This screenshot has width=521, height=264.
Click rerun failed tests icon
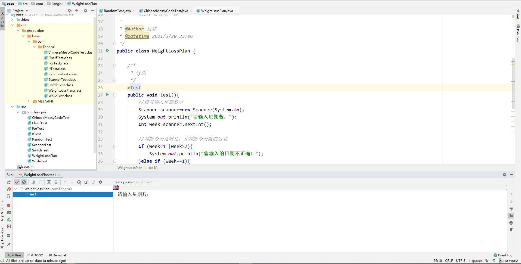9,189
